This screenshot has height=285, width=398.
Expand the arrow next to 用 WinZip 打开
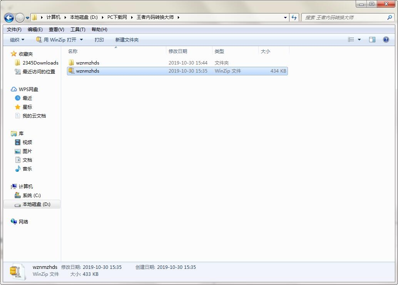(x=81, y=40)
